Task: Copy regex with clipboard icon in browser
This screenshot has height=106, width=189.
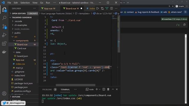Action: (184, 25)
